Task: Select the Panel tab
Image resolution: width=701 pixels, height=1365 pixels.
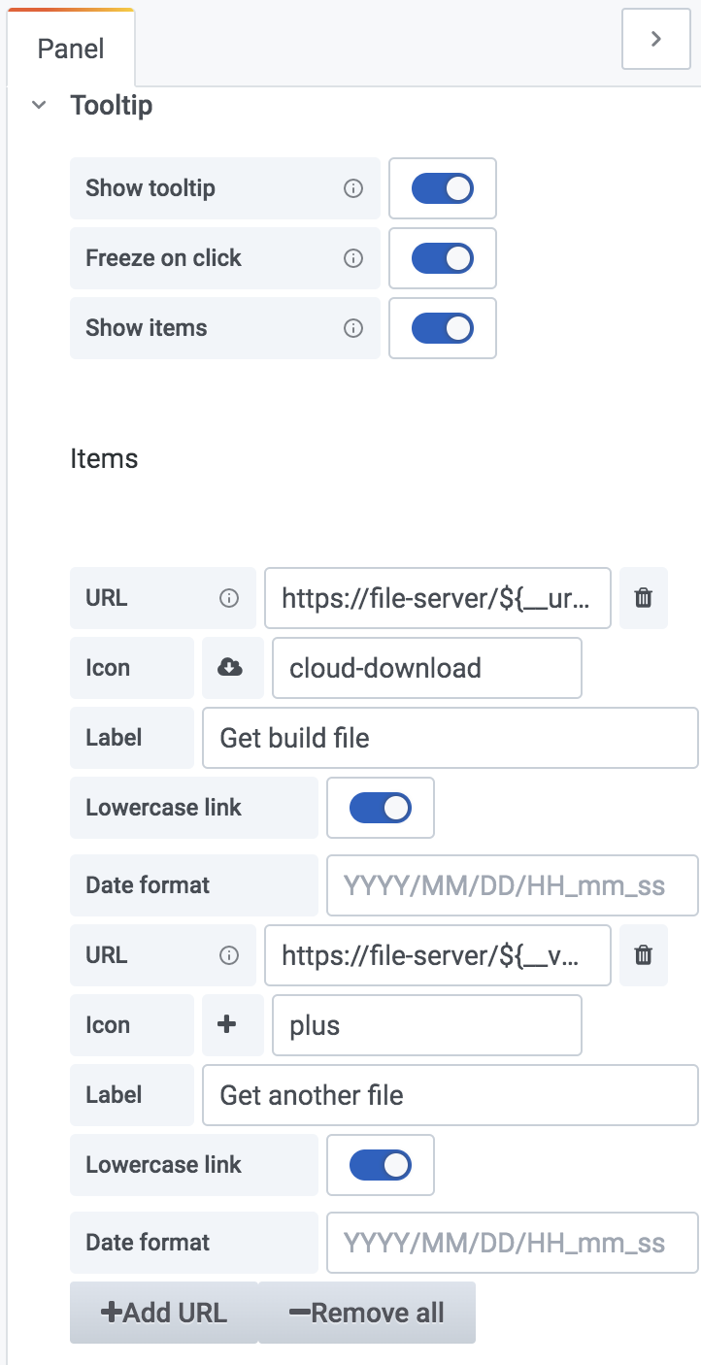Action: click(71, 49)
